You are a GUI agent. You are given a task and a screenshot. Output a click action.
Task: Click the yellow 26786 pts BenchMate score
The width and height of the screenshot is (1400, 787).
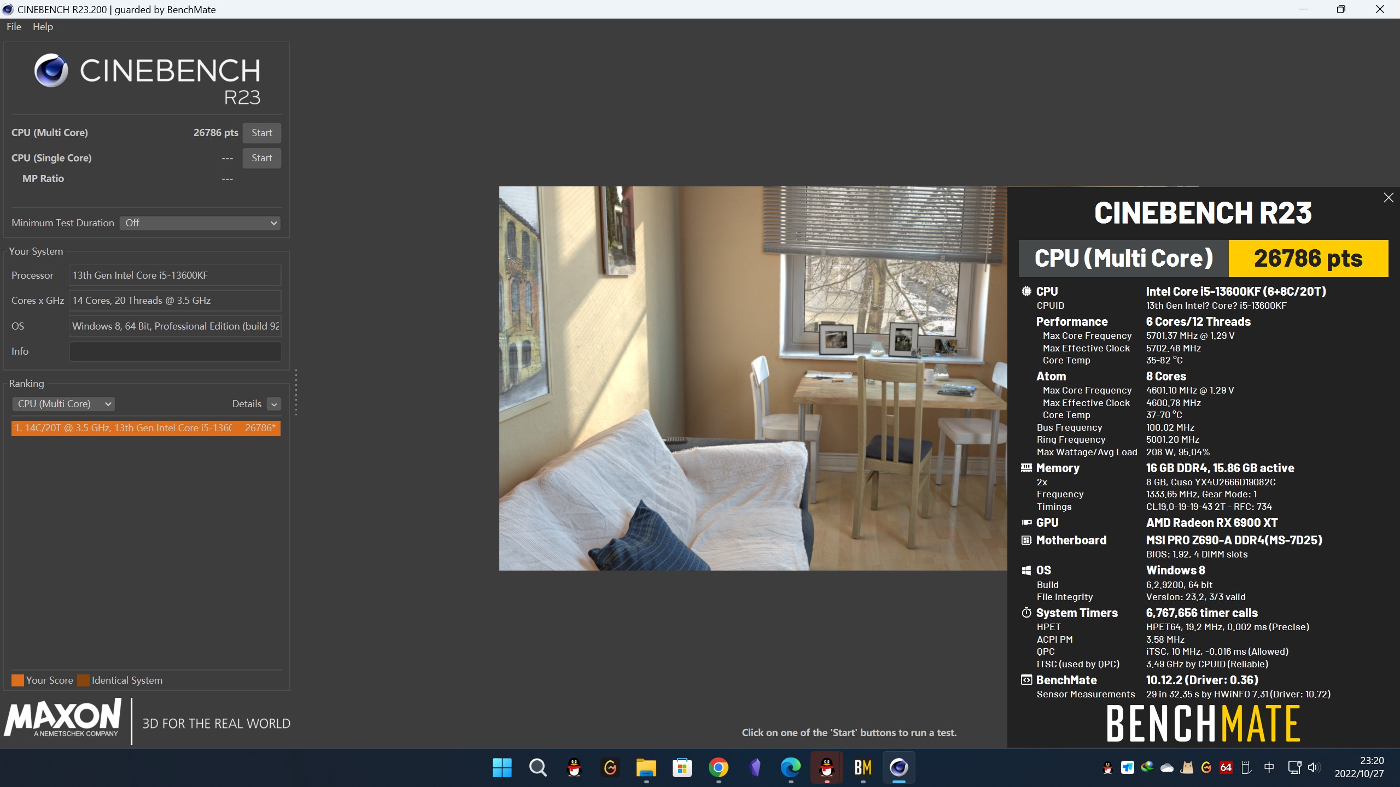click(1308, 259)
